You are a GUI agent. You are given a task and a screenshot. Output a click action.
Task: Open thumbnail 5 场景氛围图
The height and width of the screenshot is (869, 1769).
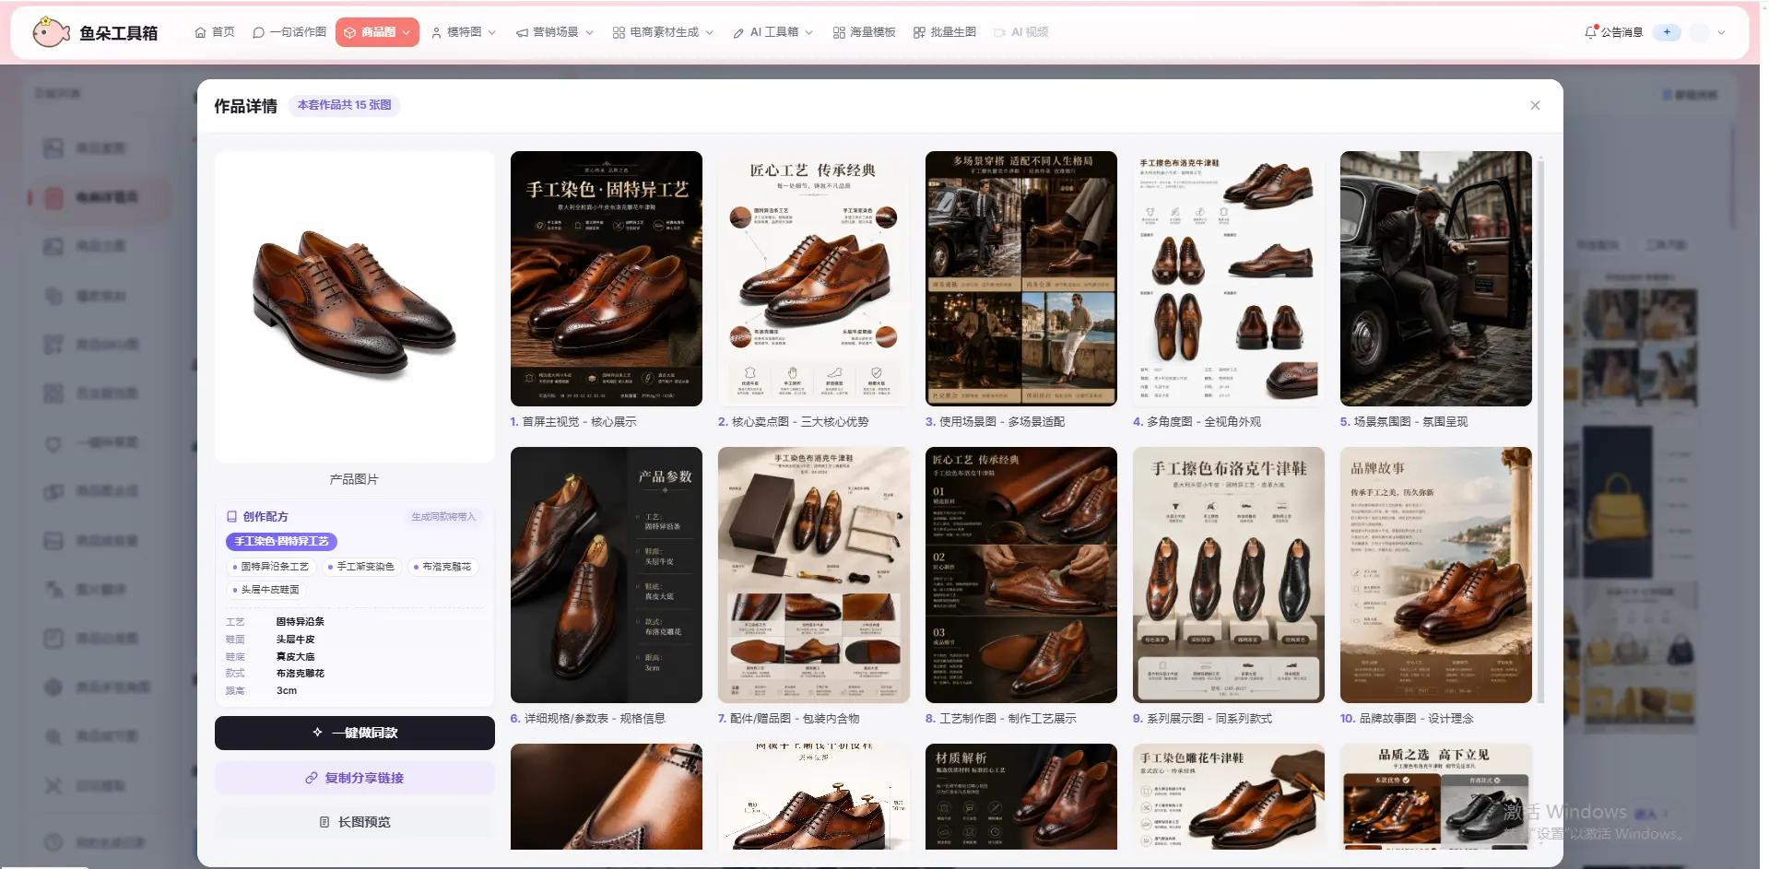tap(1436, 278)
